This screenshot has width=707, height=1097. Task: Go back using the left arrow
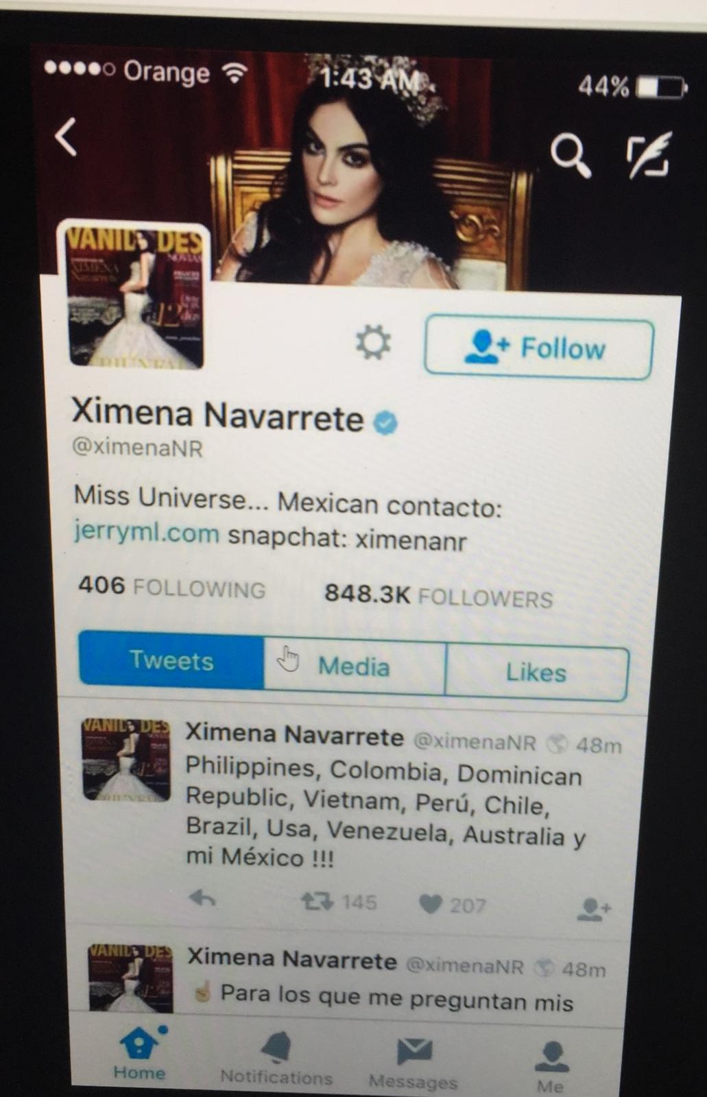[x=66, y=136]
